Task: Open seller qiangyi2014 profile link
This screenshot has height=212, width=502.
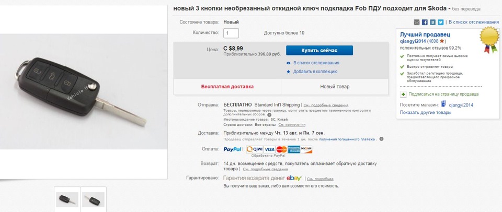Action: click(x=413, y=41)
